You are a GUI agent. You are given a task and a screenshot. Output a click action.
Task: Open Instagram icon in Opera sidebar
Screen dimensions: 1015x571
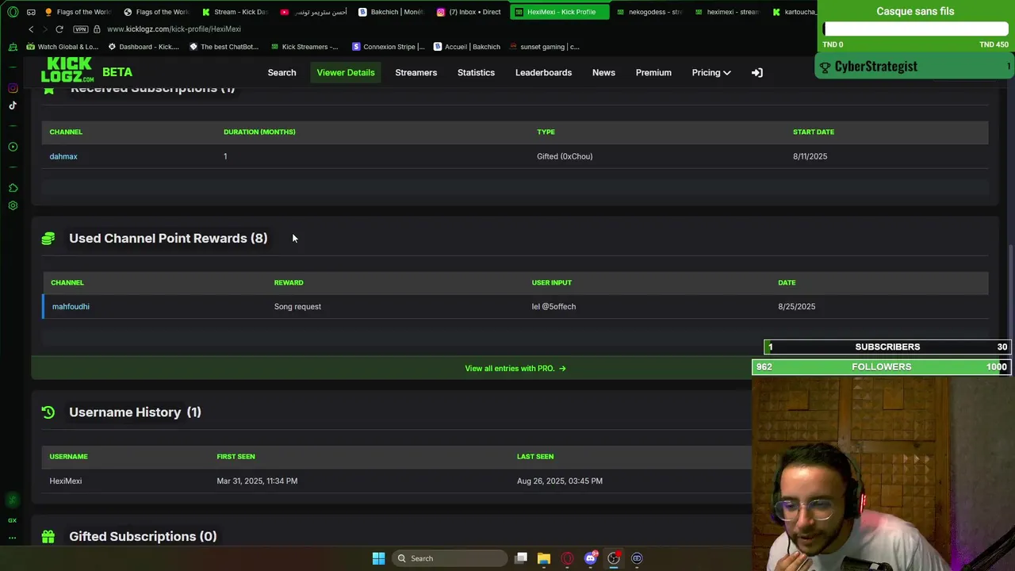(x=13, y=88)
